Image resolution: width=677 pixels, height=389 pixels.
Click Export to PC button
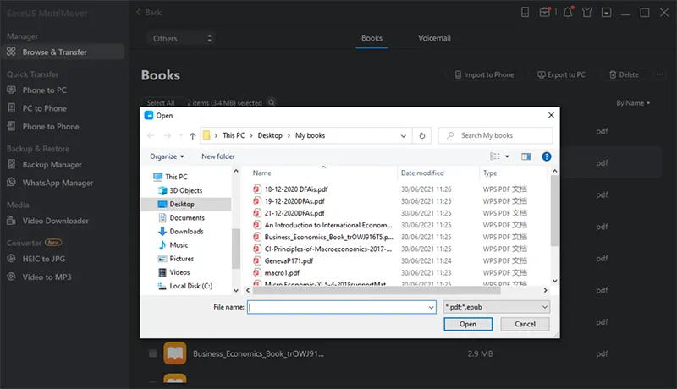pyautogui.click(x=561, y=74)
